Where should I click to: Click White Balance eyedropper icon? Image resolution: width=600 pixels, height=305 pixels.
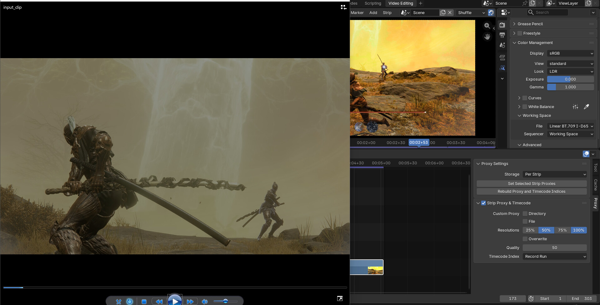pos(586,107)
